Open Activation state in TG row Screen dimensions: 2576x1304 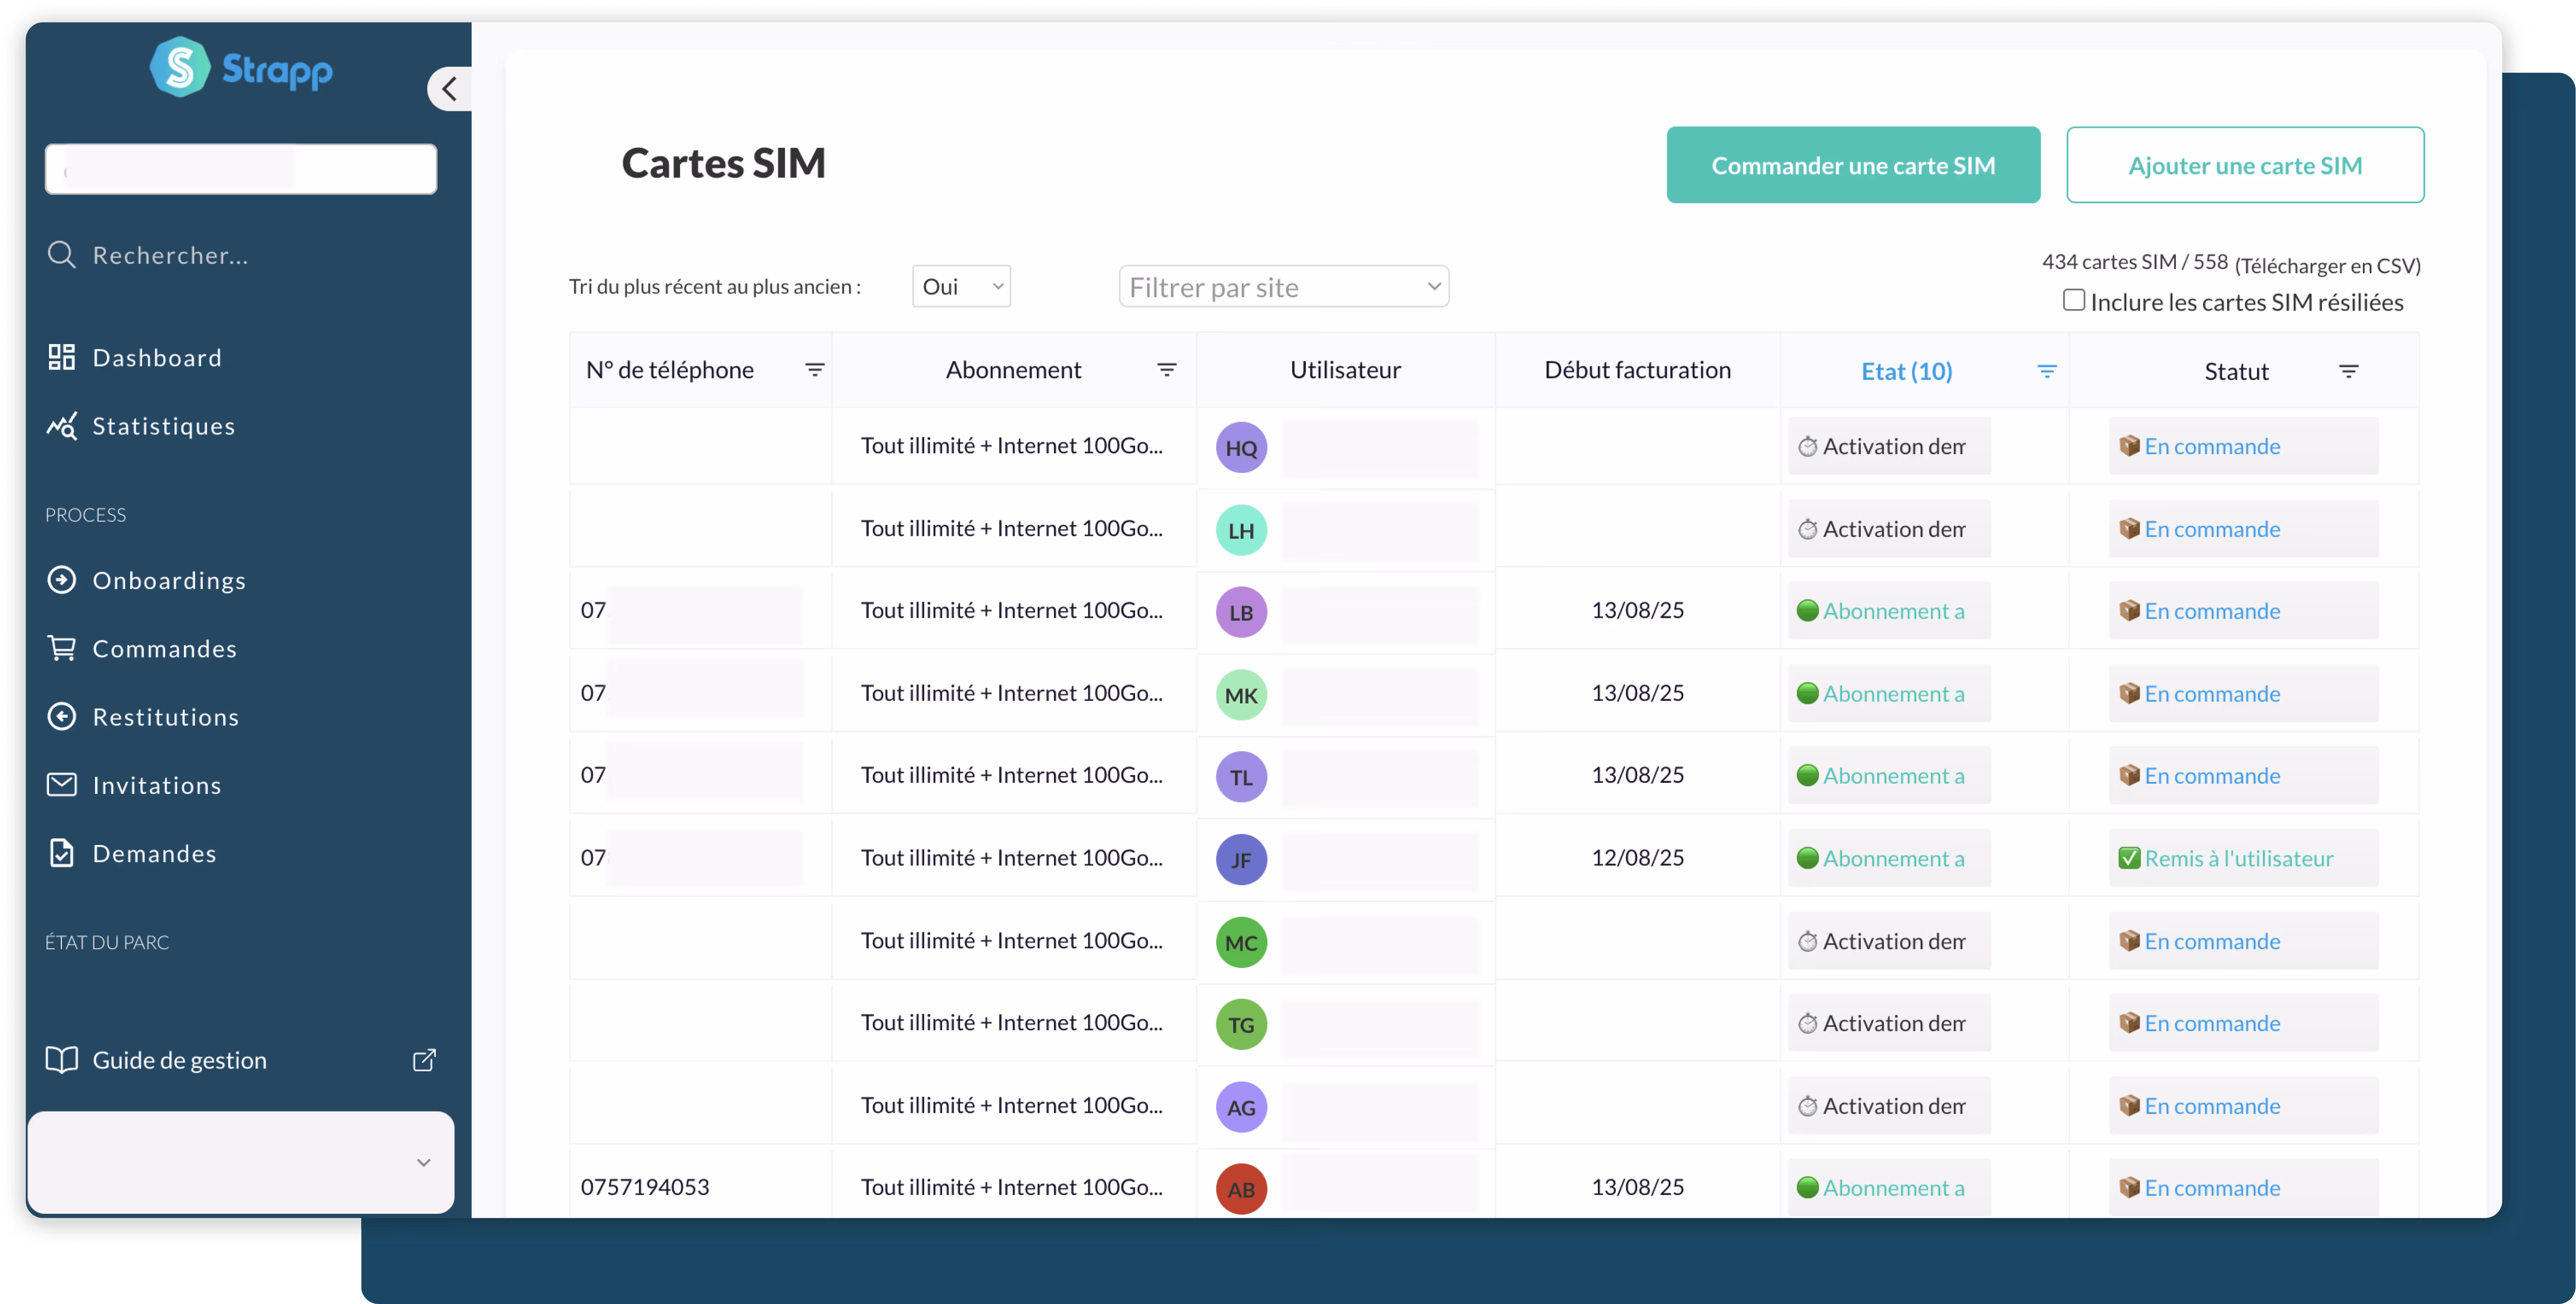1889,1023
